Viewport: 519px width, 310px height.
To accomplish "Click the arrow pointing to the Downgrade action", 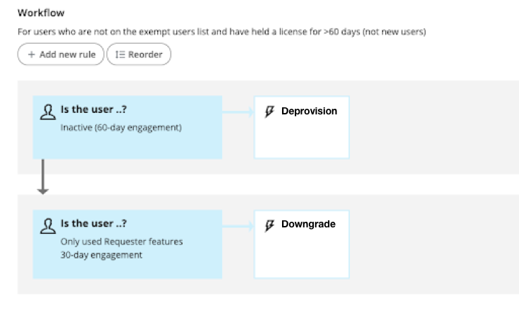I will point(238,226).
